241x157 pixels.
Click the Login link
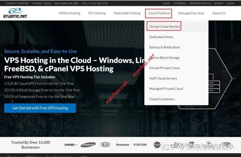[230, 3]
